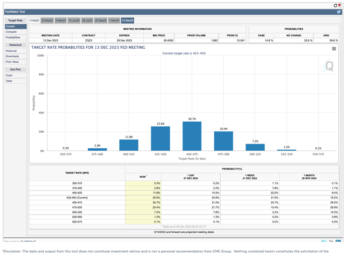Image resolution: width=346 pixels, height=255 pixels.
Task: Click the Target Rate sidebar header
Action: coord(16,20)
